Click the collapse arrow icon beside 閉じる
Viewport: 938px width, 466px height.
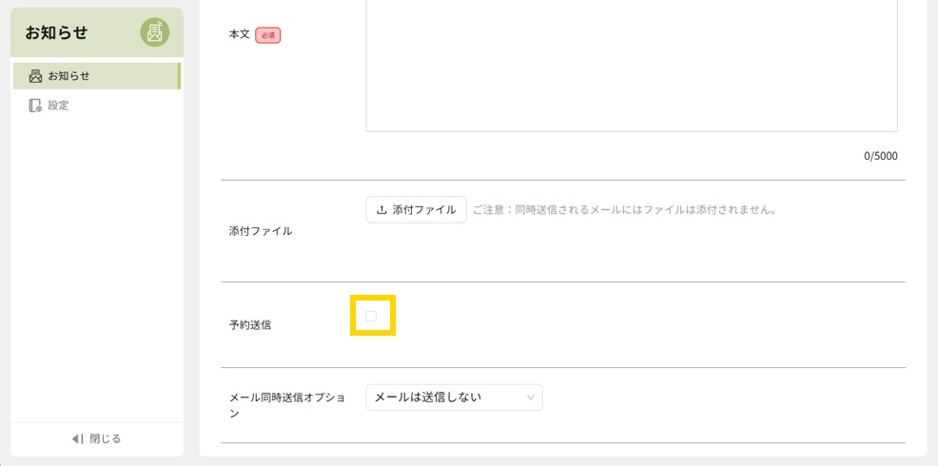78,438
